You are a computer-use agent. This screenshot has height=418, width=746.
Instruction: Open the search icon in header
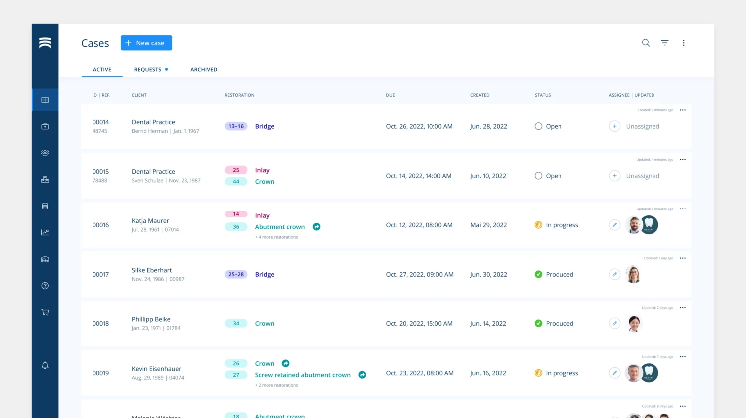(x=646, y=43)
